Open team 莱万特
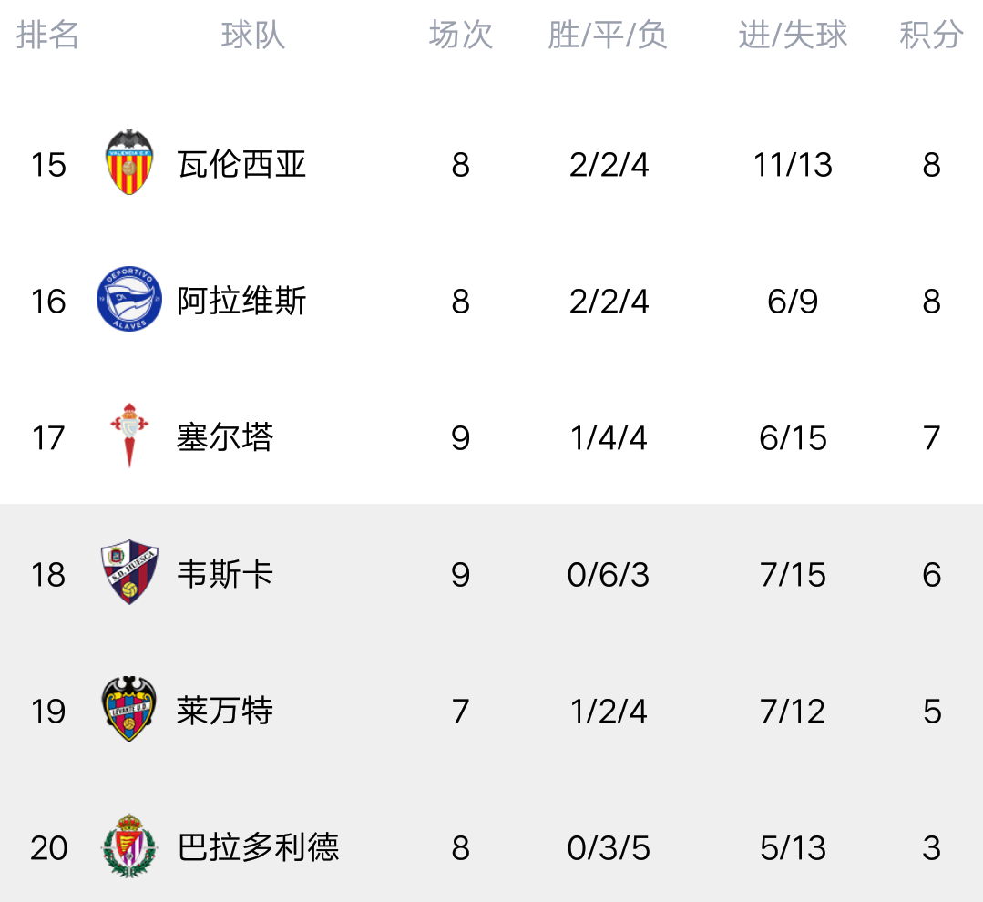 tap(225, 711)
